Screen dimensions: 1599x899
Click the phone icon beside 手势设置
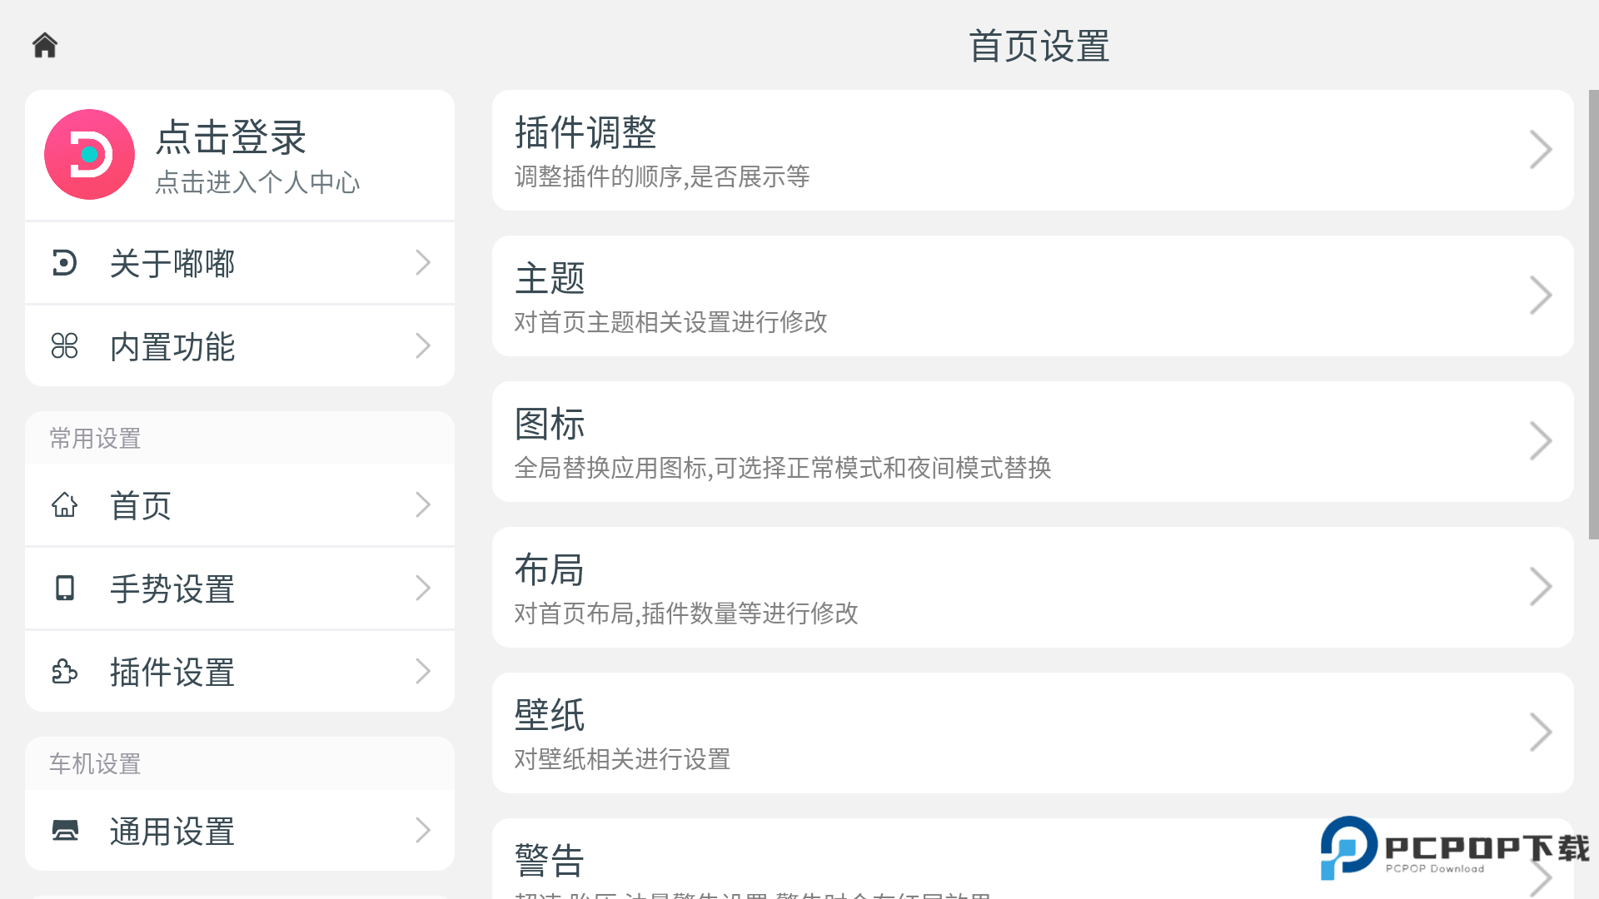[x=64, y=589]
